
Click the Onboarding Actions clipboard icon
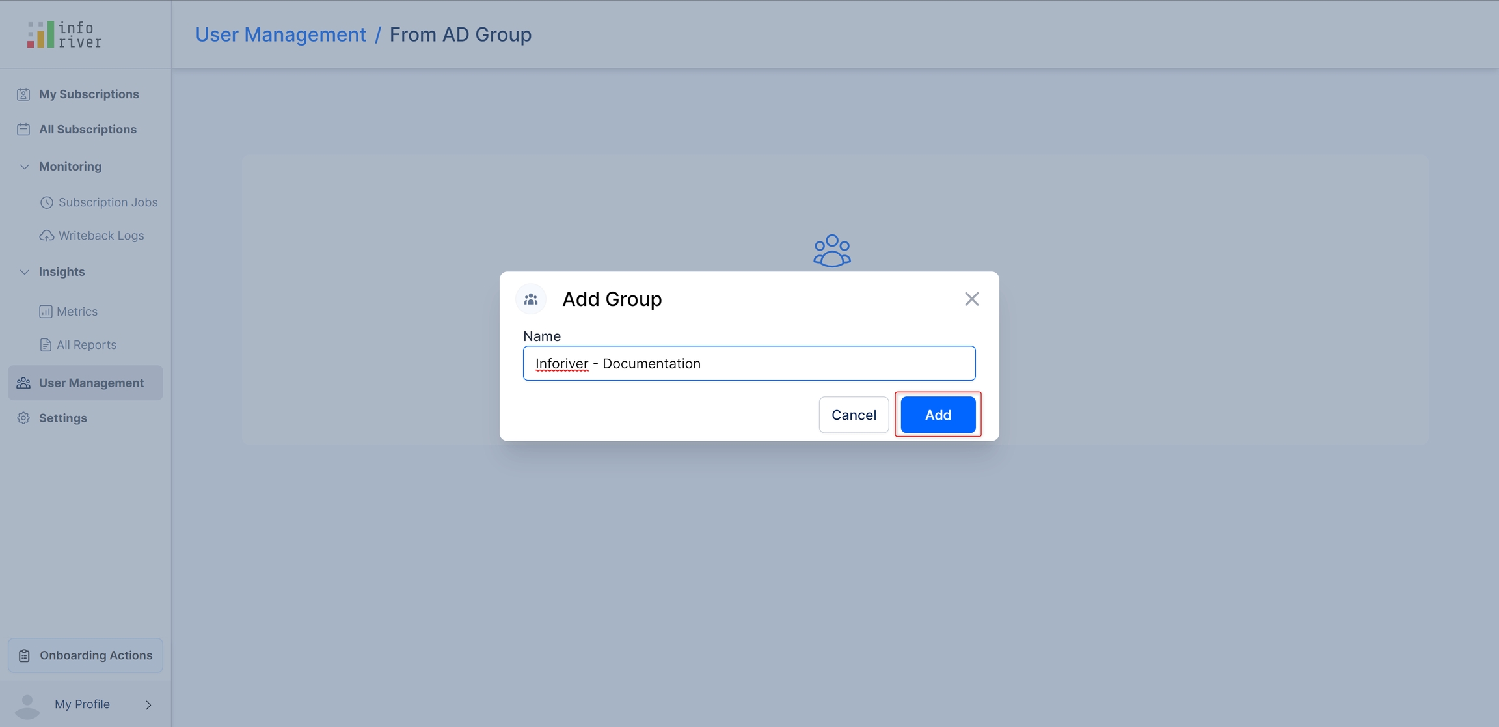pyautogui.click(x=24, y=655)
